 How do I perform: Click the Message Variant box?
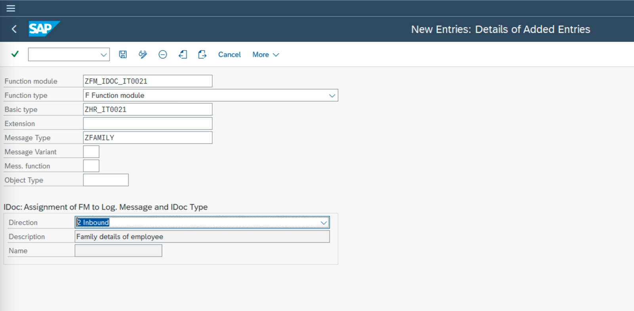(91, 152)
